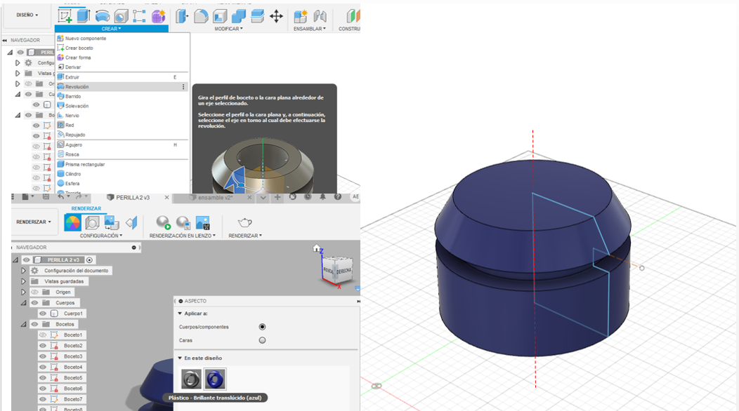This screenshot has width=739, height=411.
Task: Switch to the PERILLA 2 v3 document tab
Action: click(133, 198)
